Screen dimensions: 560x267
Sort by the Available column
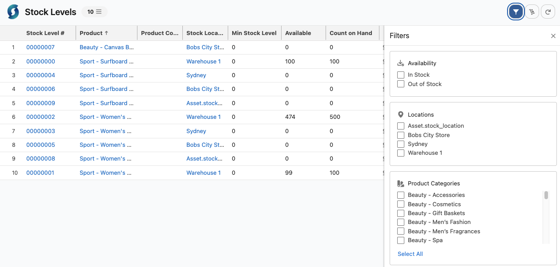click(x=303, y=33)
